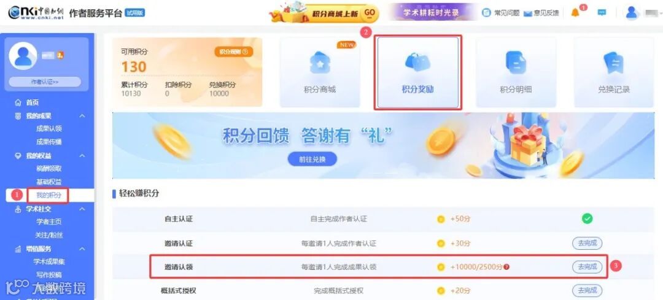Collapse the 我的权益 sidebar section
The height and width of the screenshot is (300, 663).
point(82,156)
